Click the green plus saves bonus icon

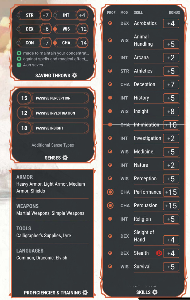coord(19,65)
